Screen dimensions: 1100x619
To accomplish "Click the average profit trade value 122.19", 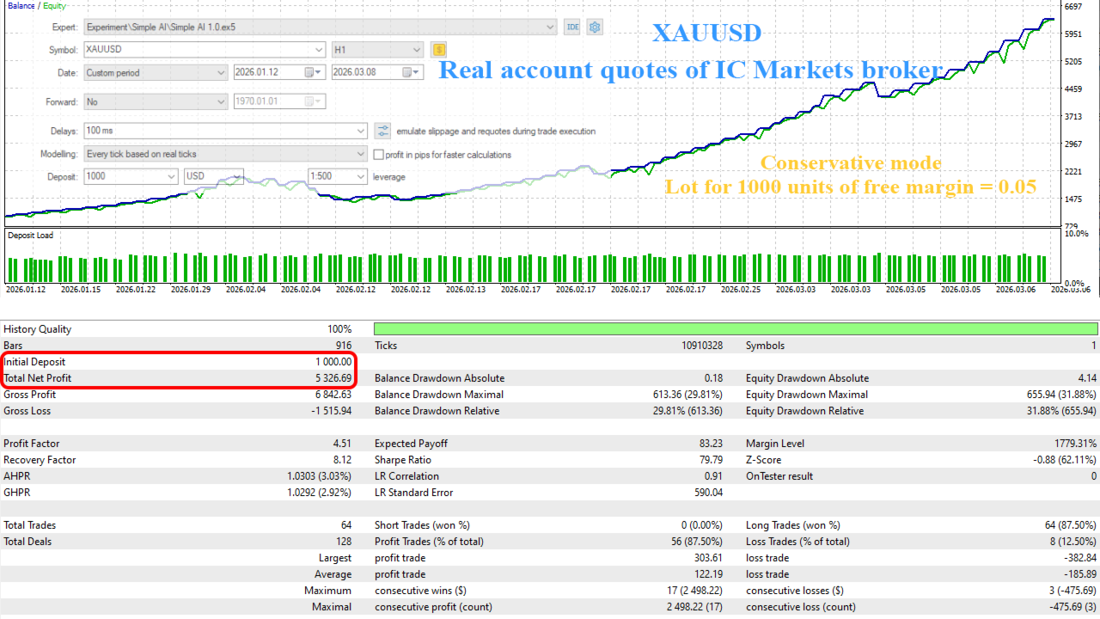I will pos(709,574).
